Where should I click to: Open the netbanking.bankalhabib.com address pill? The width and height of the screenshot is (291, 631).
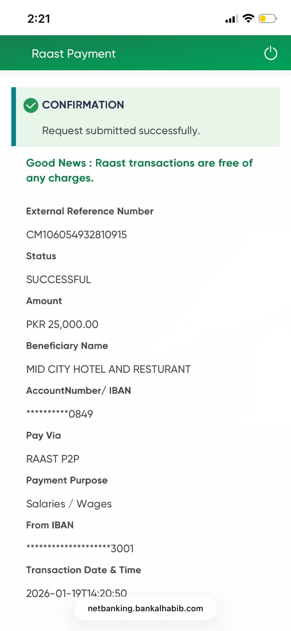(x=145, y=608)
